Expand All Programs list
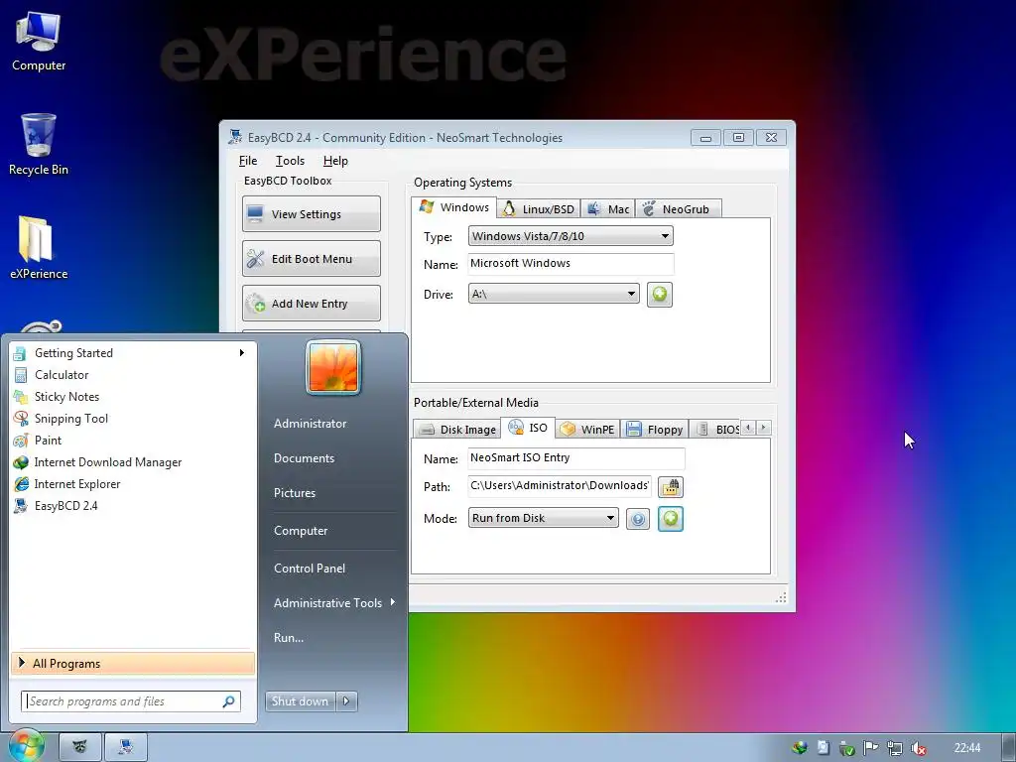The height and width of the screenshot is (762, 1016). click(133, 663)
